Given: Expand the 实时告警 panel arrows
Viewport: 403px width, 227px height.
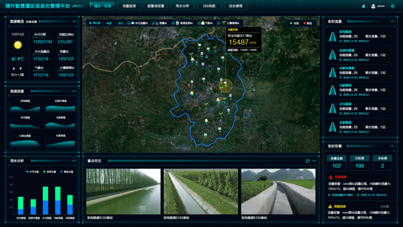Looking at the screenshot, I should (x=392, y=146).
